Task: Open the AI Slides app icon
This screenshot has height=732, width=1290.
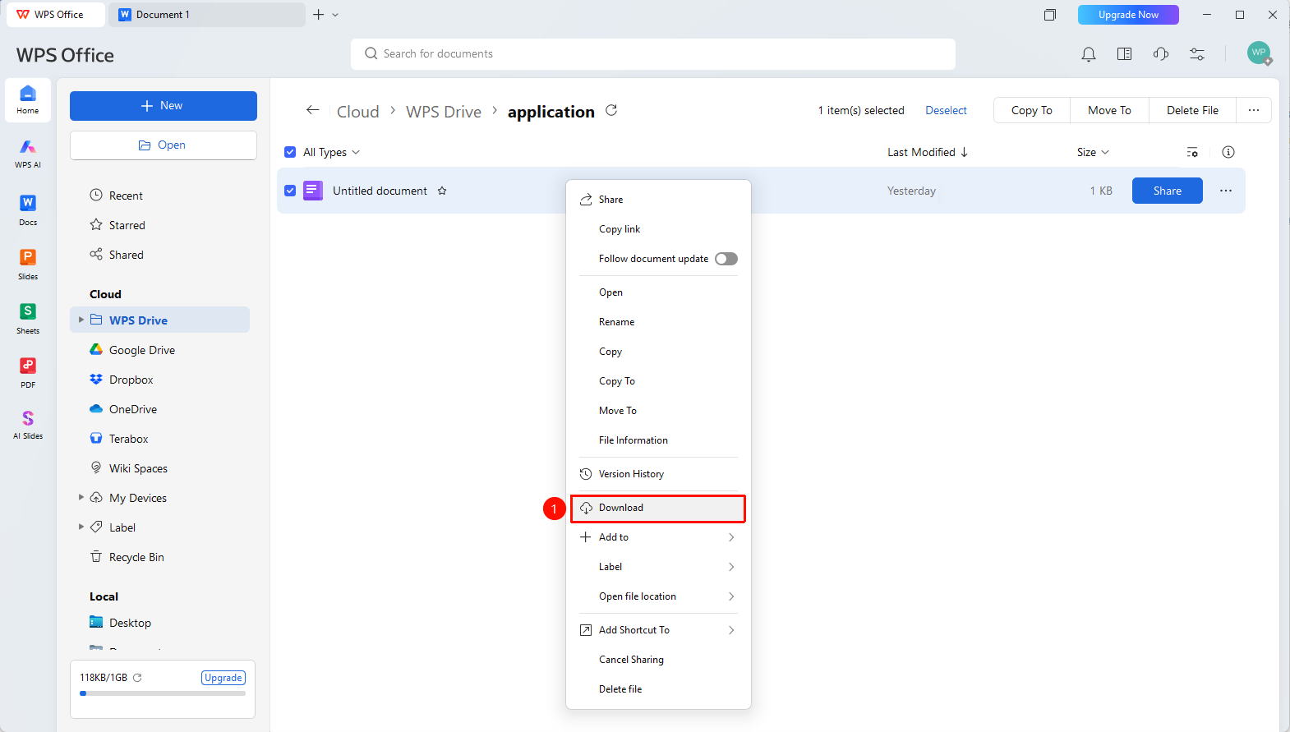Action: coord(28,425)
